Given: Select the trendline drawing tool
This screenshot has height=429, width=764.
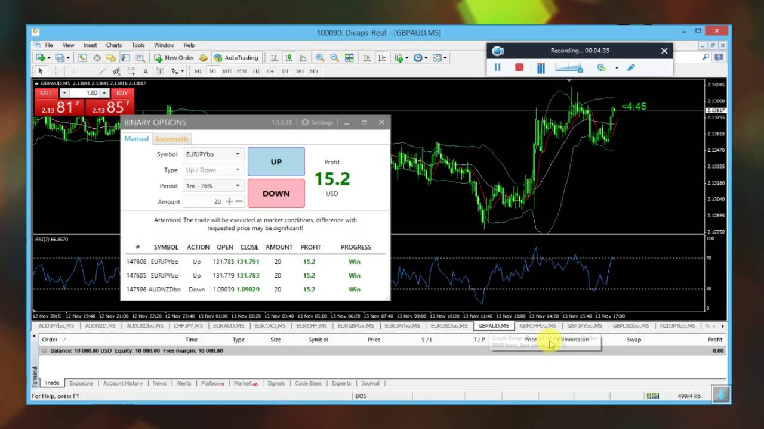Looking at the screenshot, I should (x=102, y=71).
